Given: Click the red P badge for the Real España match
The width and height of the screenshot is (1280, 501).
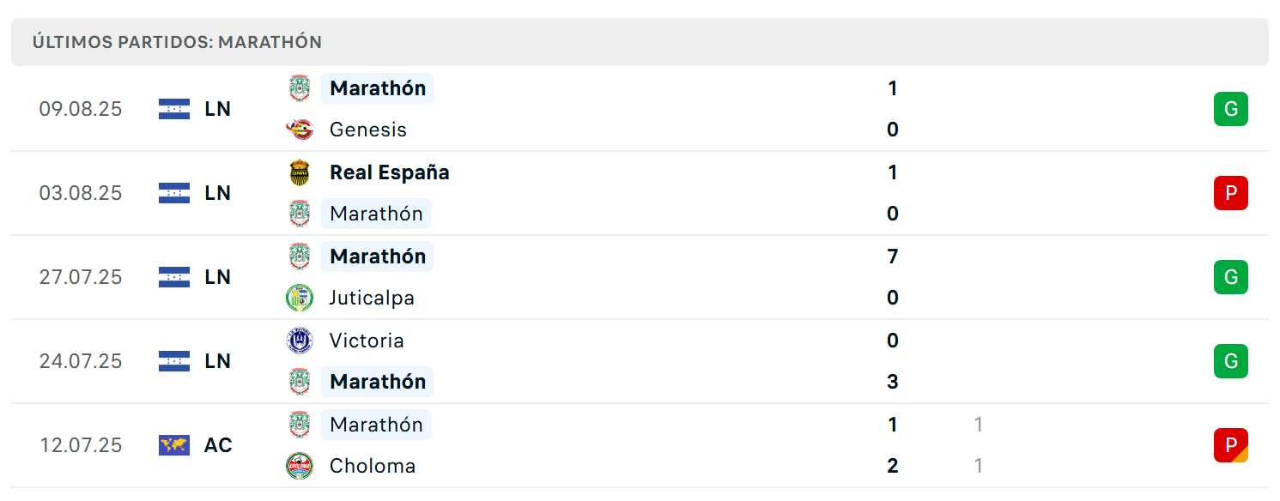Looking at the screenshot, I should (x=1230, y=193).
